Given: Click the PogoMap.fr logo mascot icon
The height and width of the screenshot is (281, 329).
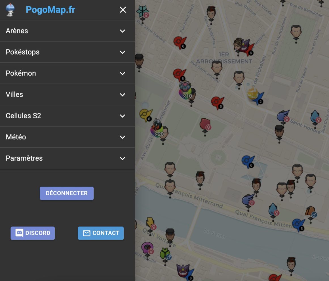Looking at the screenshot, I should [x=10, y=10].
